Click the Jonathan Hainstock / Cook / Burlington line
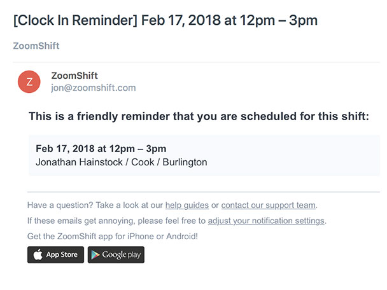The width and height of the screenshot is (387, 290). (x=122, y=162)
